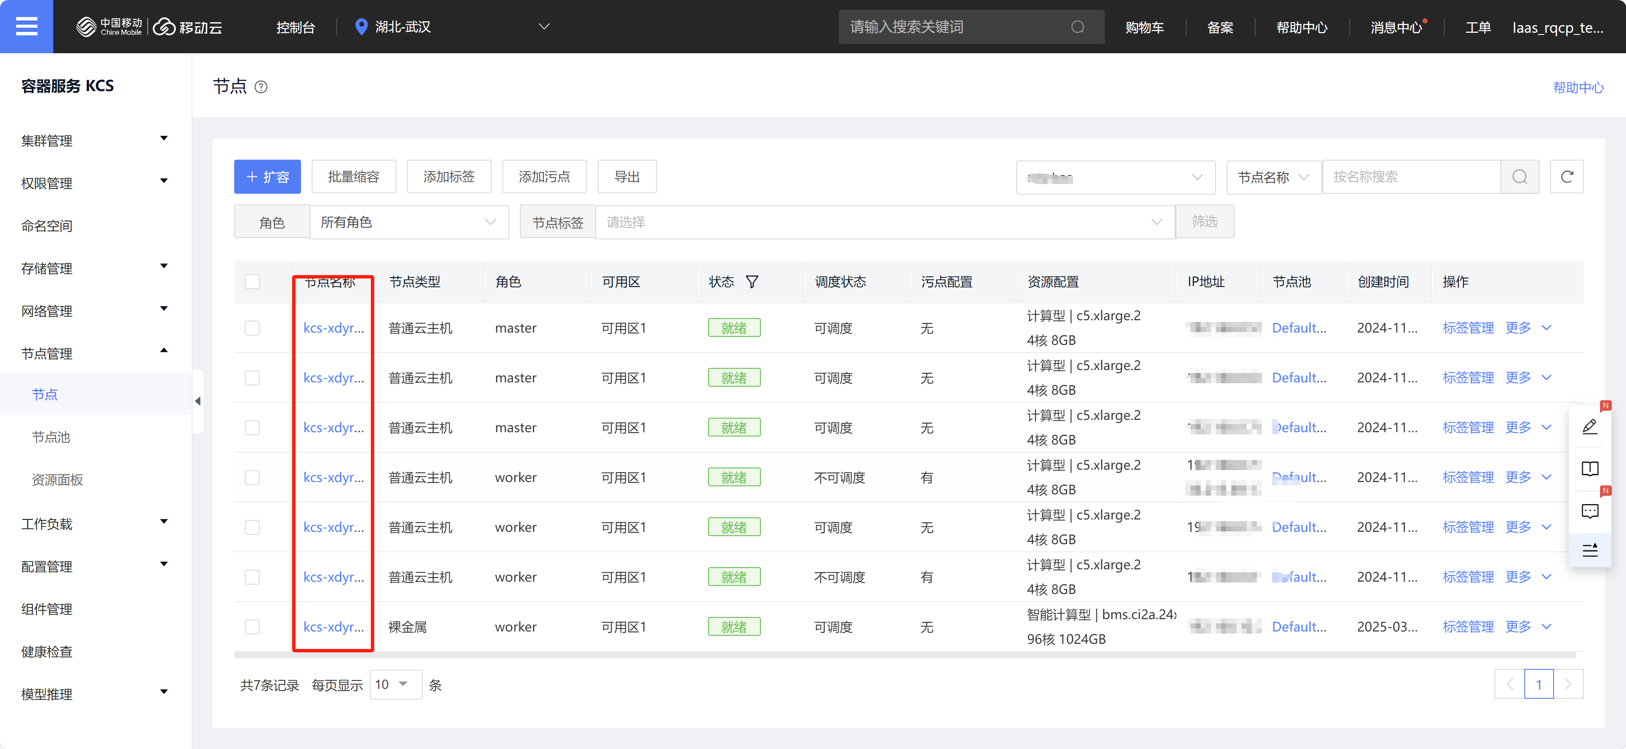
Task: Open the chat message icon on right panel
Action: click(x=1590, y=511)
